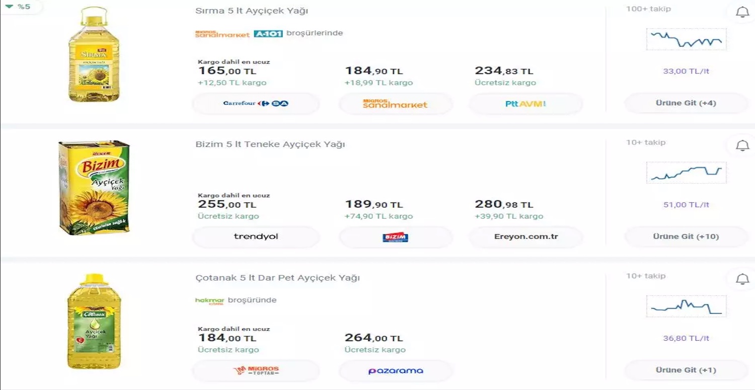Image resolution: width=755 pixels, height=390 pixels.
Task: Expand Bizim offers with Ürüne Git (+10)
Action: pos(686,237)
